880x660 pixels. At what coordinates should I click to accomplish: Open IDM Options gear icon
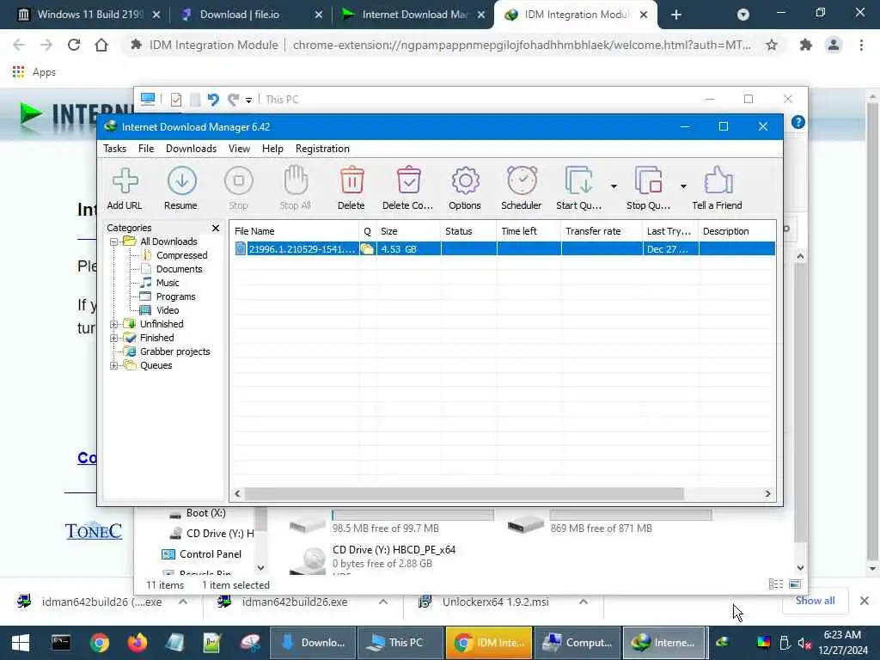click(465, 188)
